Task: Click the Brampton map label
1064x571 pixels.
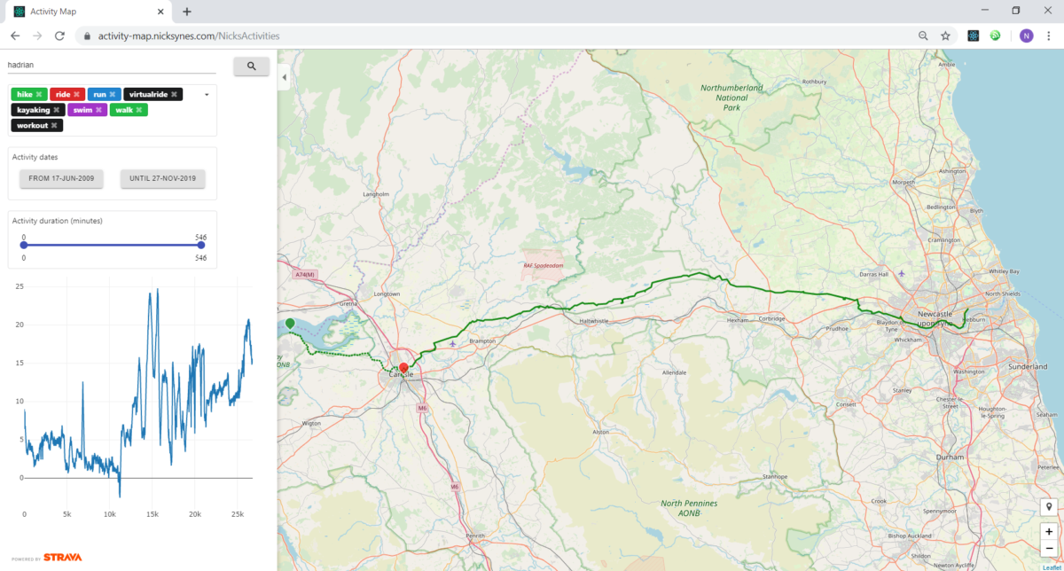Action: click(x=482, y=340)
